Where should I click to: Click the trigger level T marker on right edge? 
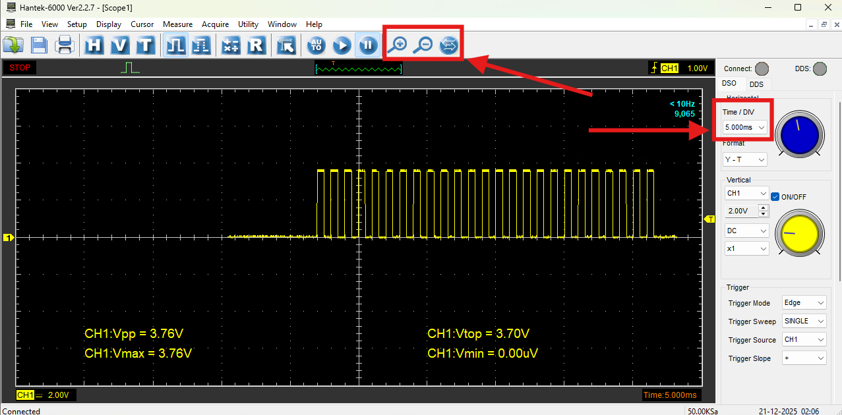point(710,219)
